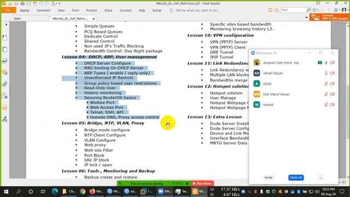Open the View ribbon tab
Image resolution: width=350 pixels, height=197 pixels.
(61, 10)
